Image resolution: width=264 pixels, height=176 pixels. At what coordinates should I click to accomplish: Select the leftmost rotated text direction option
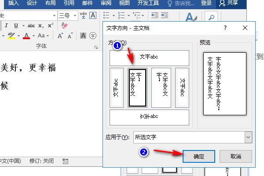(116, 88)
